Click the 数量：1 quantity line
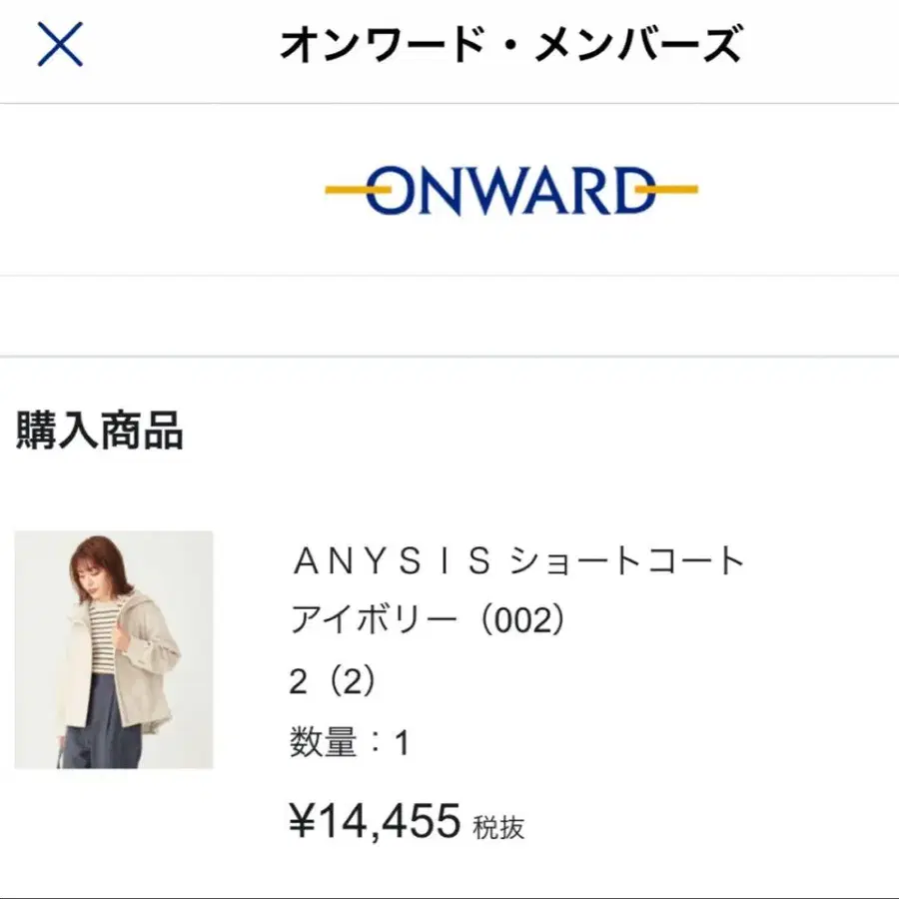The image size is (899, 899). 350,743
